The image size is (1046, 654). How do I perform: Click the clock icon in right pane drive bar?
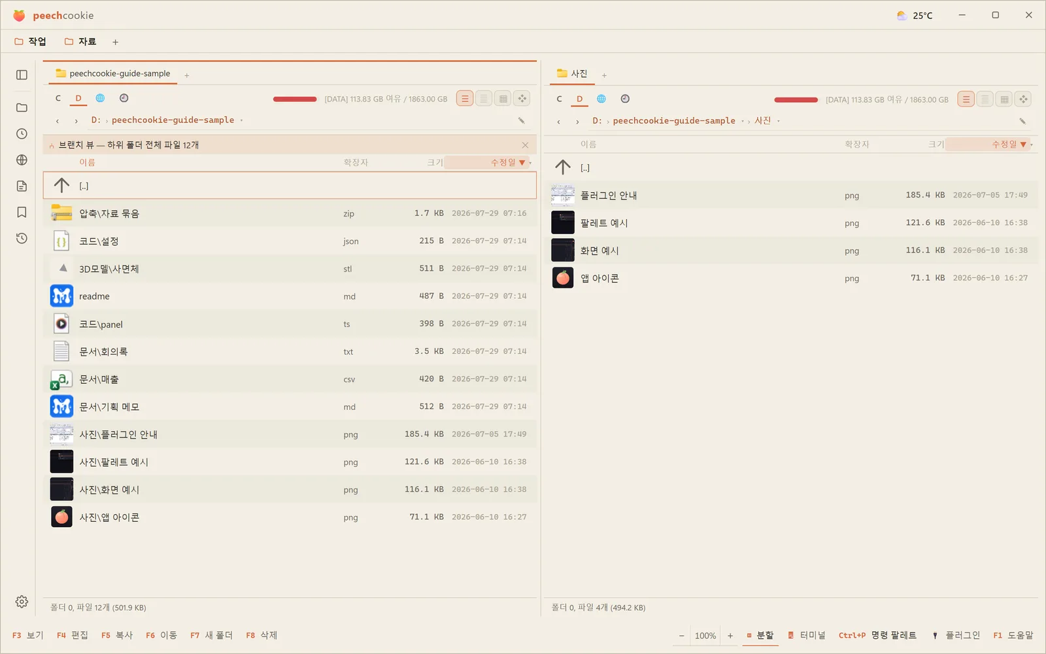click(625, 99)
